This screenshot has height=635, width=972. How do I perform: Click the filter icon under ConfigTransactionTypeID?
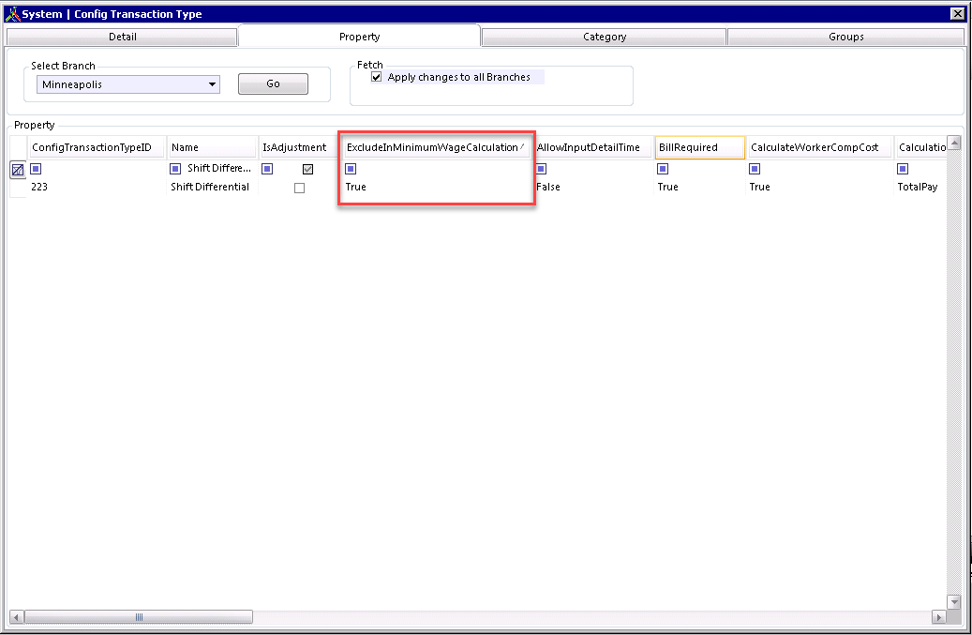(36, 169)
